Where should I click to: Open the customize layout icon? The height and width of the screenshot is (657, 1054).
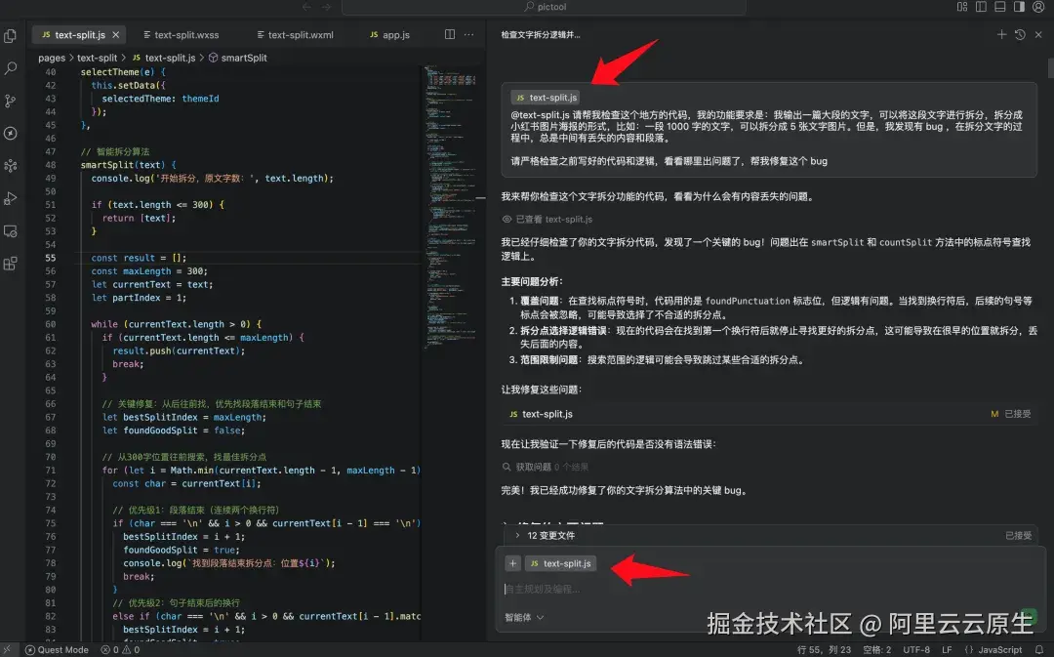pos(962,7)
